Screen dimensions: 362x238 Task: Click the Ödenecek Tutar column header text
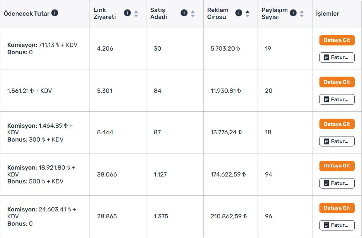pos(27,13)
